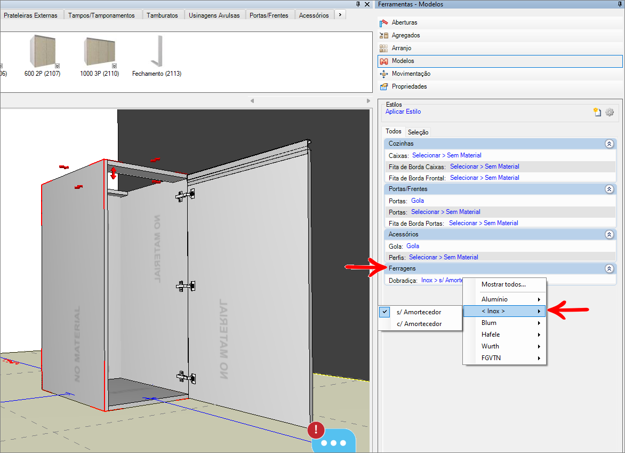This screenshot has width=625, height=453.
Task: Select the Arranjo tool icon
Action: pyautogui.click(x=383, y=49)
